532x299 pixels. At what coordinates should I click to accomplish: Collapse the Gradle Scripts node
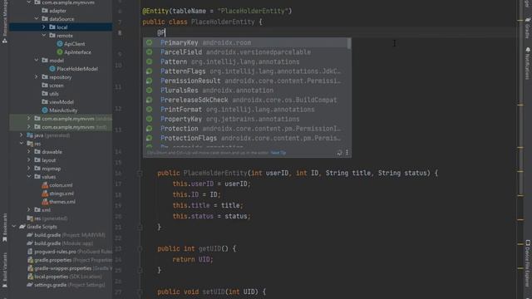(x=14, y=227)
